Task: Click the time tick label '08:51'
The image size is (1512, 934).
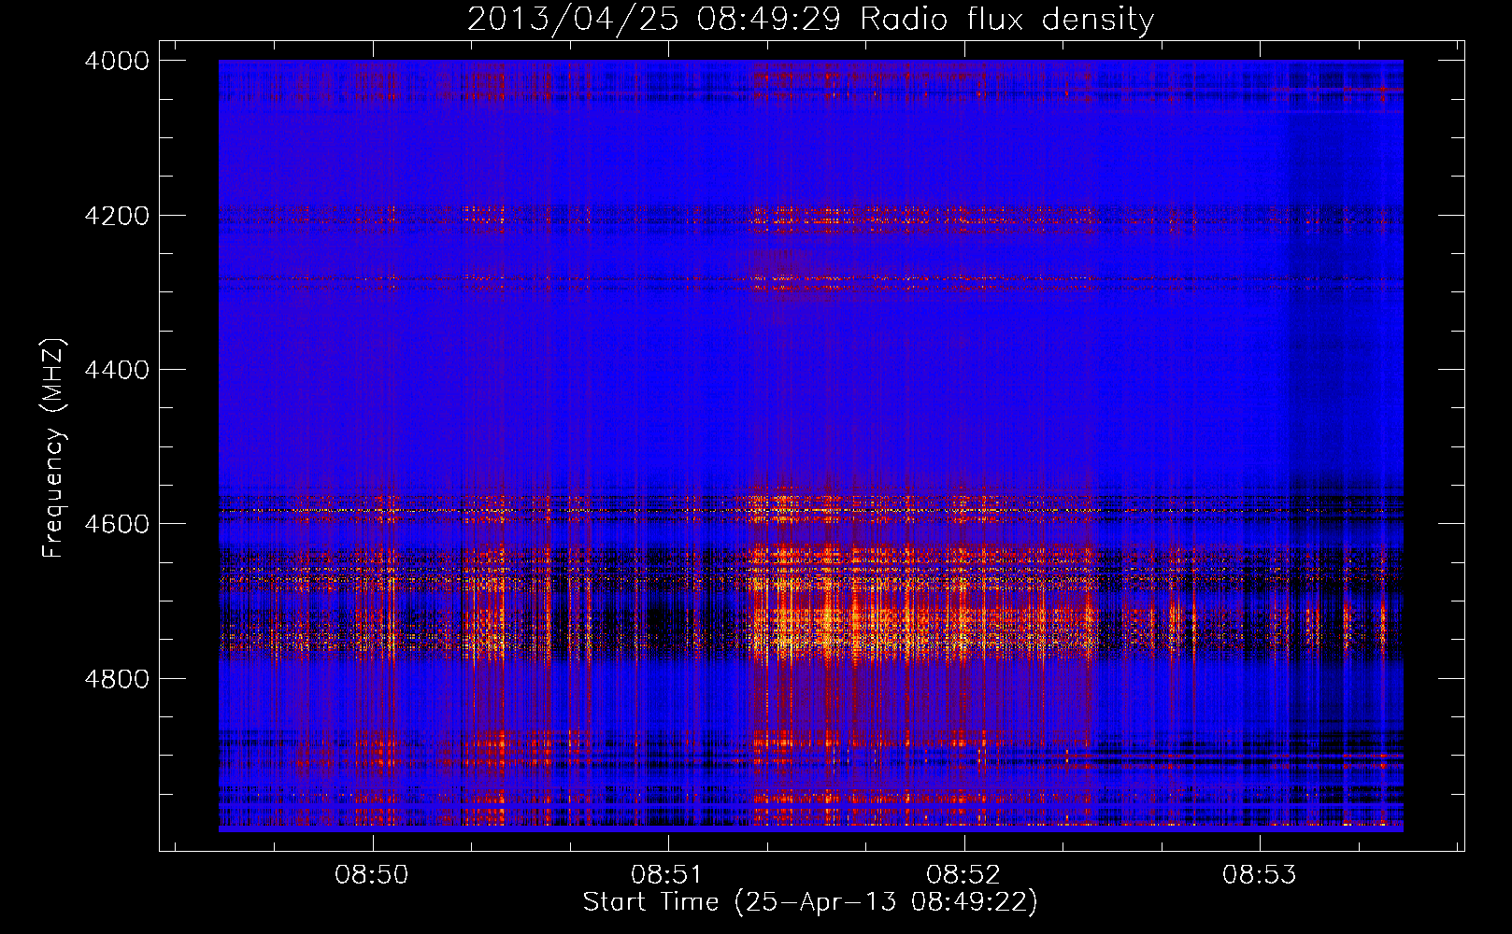Action: (667, 875)
